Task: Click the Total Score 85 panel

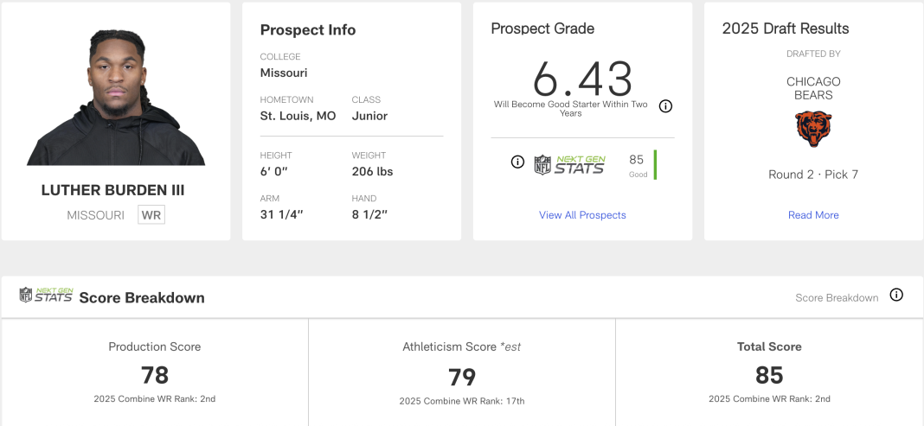Action: [769, 372]
